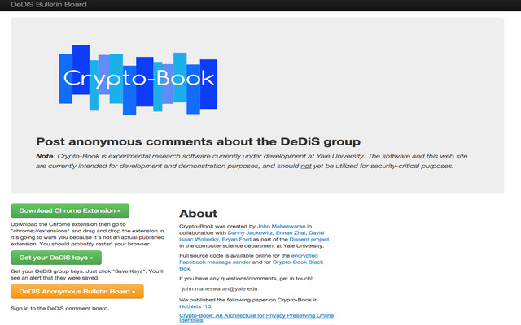This screenshot has height=325, width=521.
Task: Visit the Bryan Ford link
Action: (x=237, y=239)
